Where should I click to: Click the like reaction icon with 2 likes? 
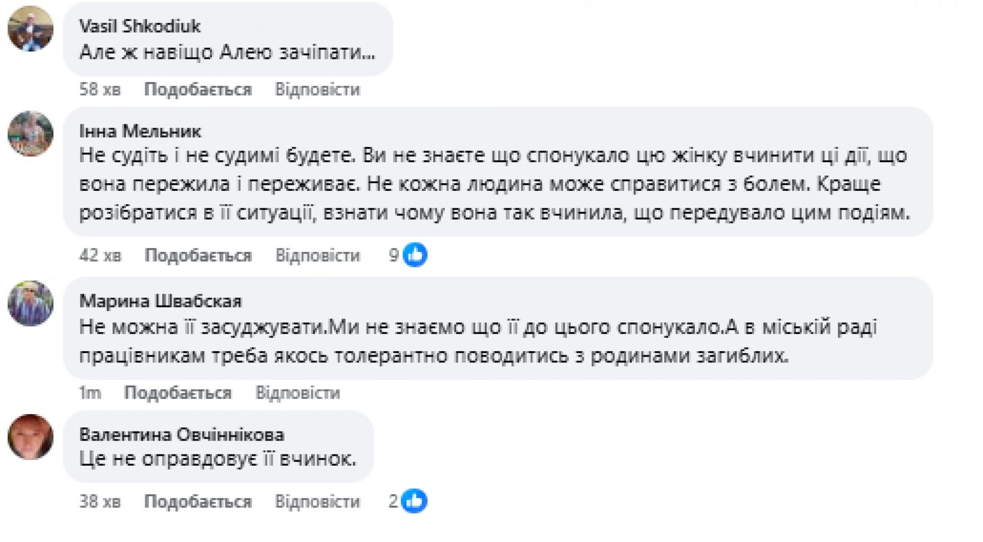click(x=414, y=501)
